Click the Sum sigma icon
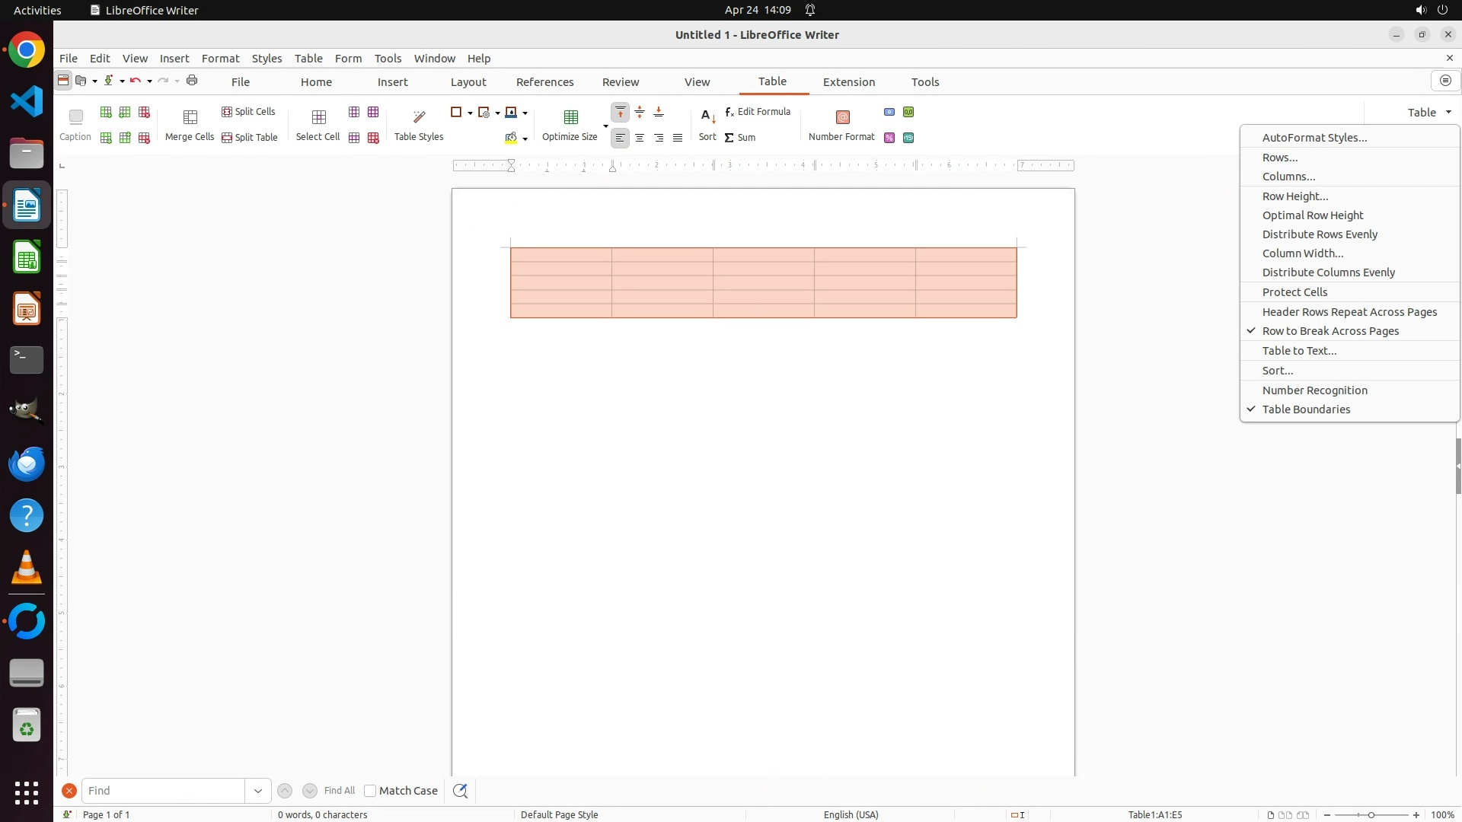1462x822 pixels. [x=729, y=138]
